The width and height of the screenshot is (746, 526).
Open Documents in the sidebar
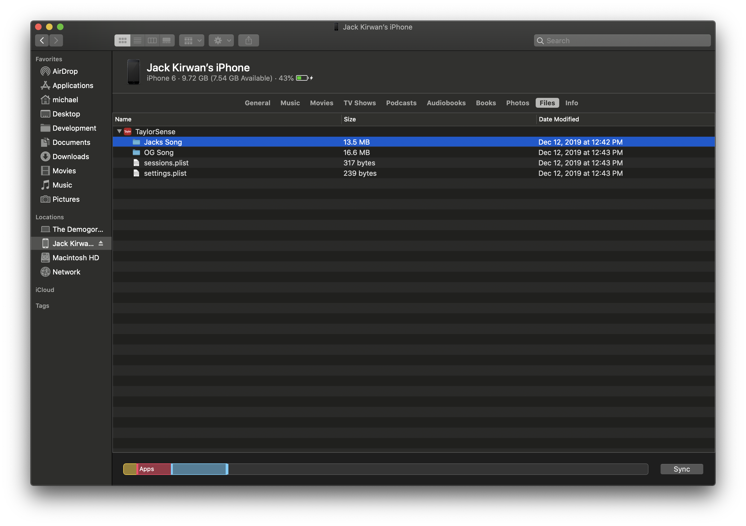(x=71, y=142)
